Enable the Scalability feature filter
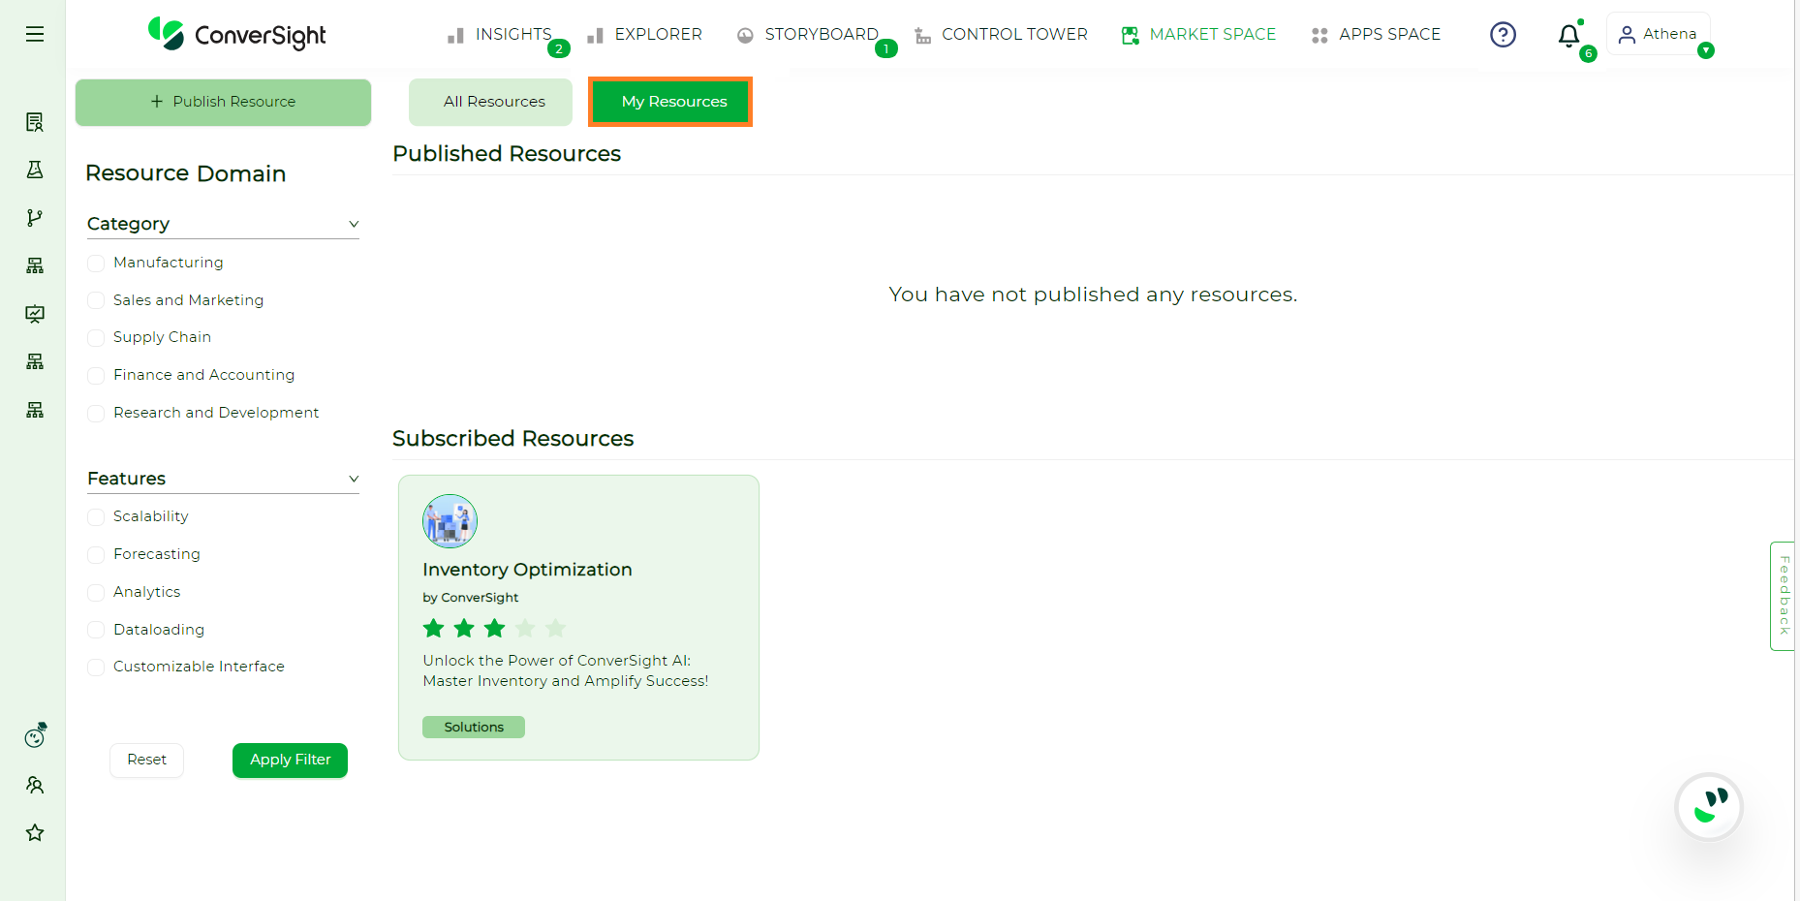1800x901 pixels. (96, 517)
